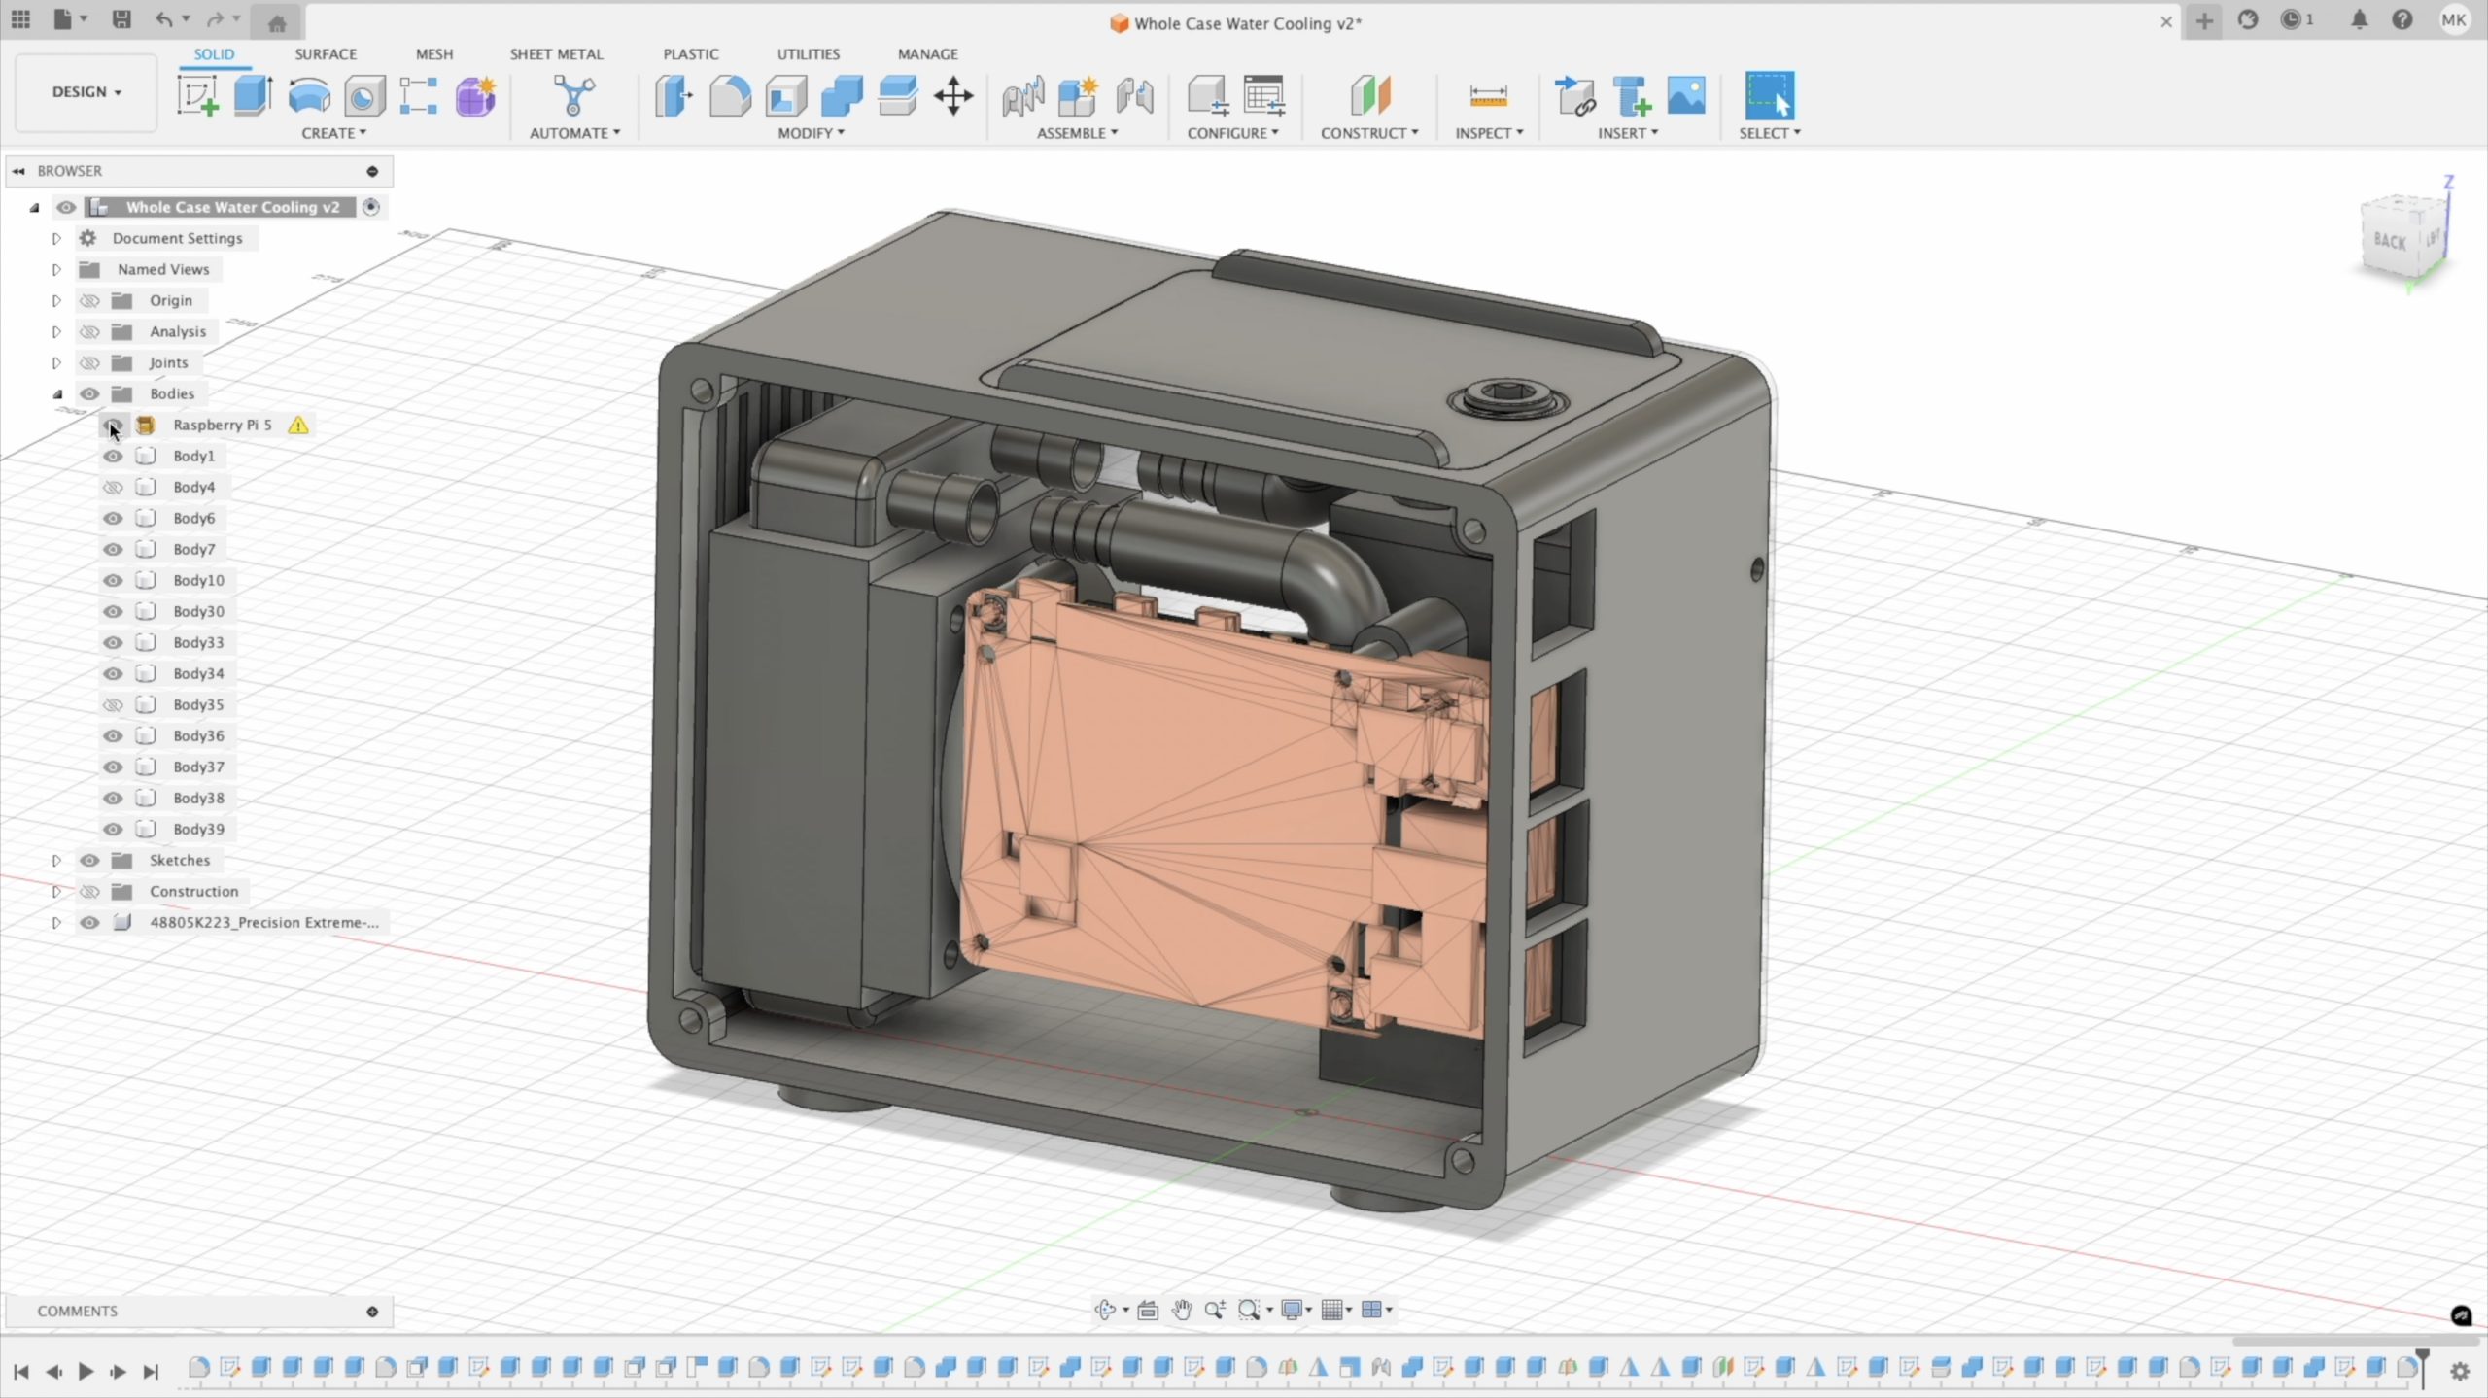Screen dimensions: 2488x1398
Task: Select Body37 in the browser
Action: tap(198, 767)
